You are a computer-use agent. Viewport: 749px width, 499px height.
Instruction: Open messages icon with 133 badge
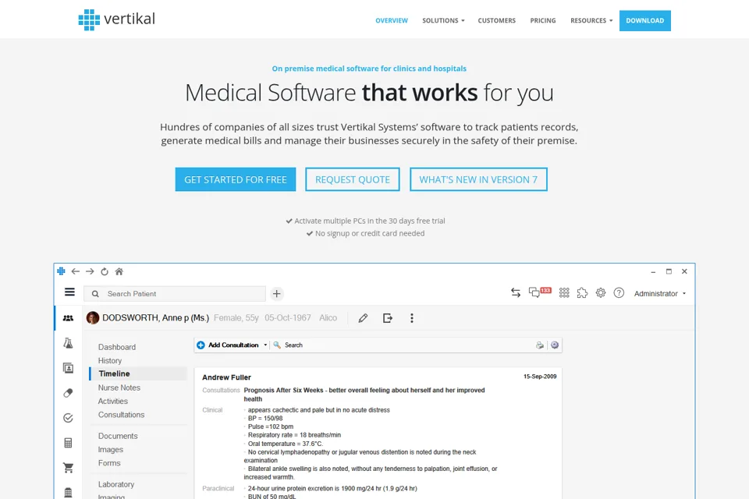(x=540, y=292)
